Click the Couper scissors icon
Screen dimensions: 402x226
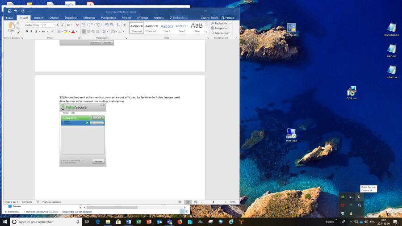[x=18, y=23]
